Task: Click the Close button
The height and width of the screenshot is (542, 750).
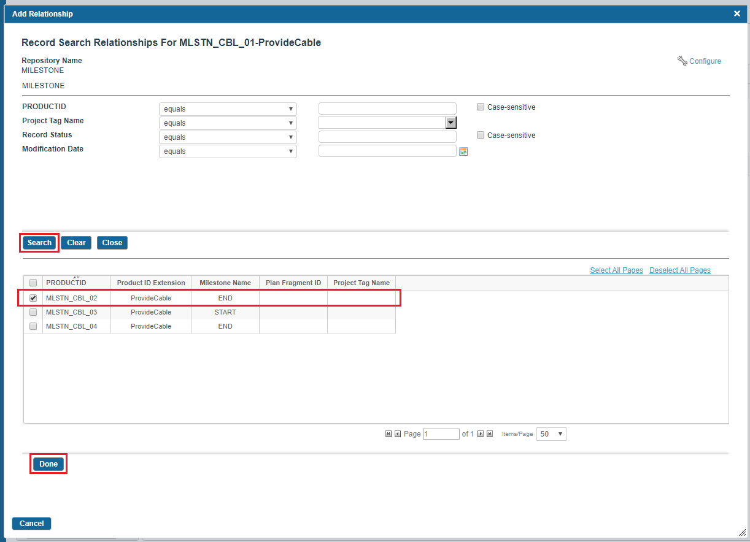Action: 112,243
